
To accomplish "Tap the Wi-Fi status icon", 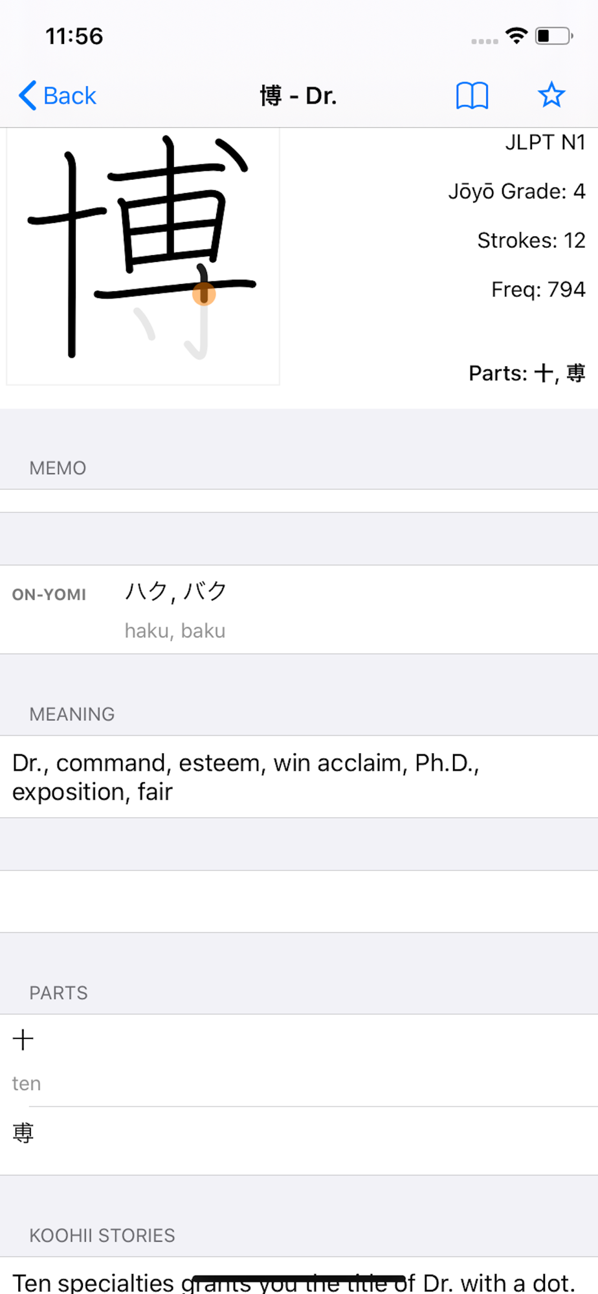I will 516,36.
